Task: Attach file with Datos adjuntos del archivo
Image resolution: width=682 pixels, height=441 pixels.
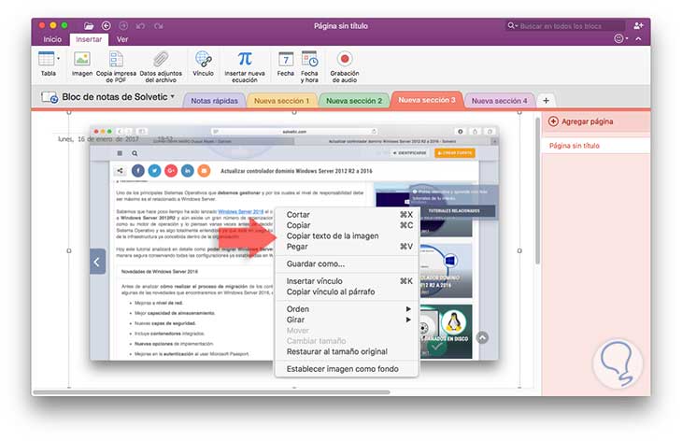Action: point(161,66)
